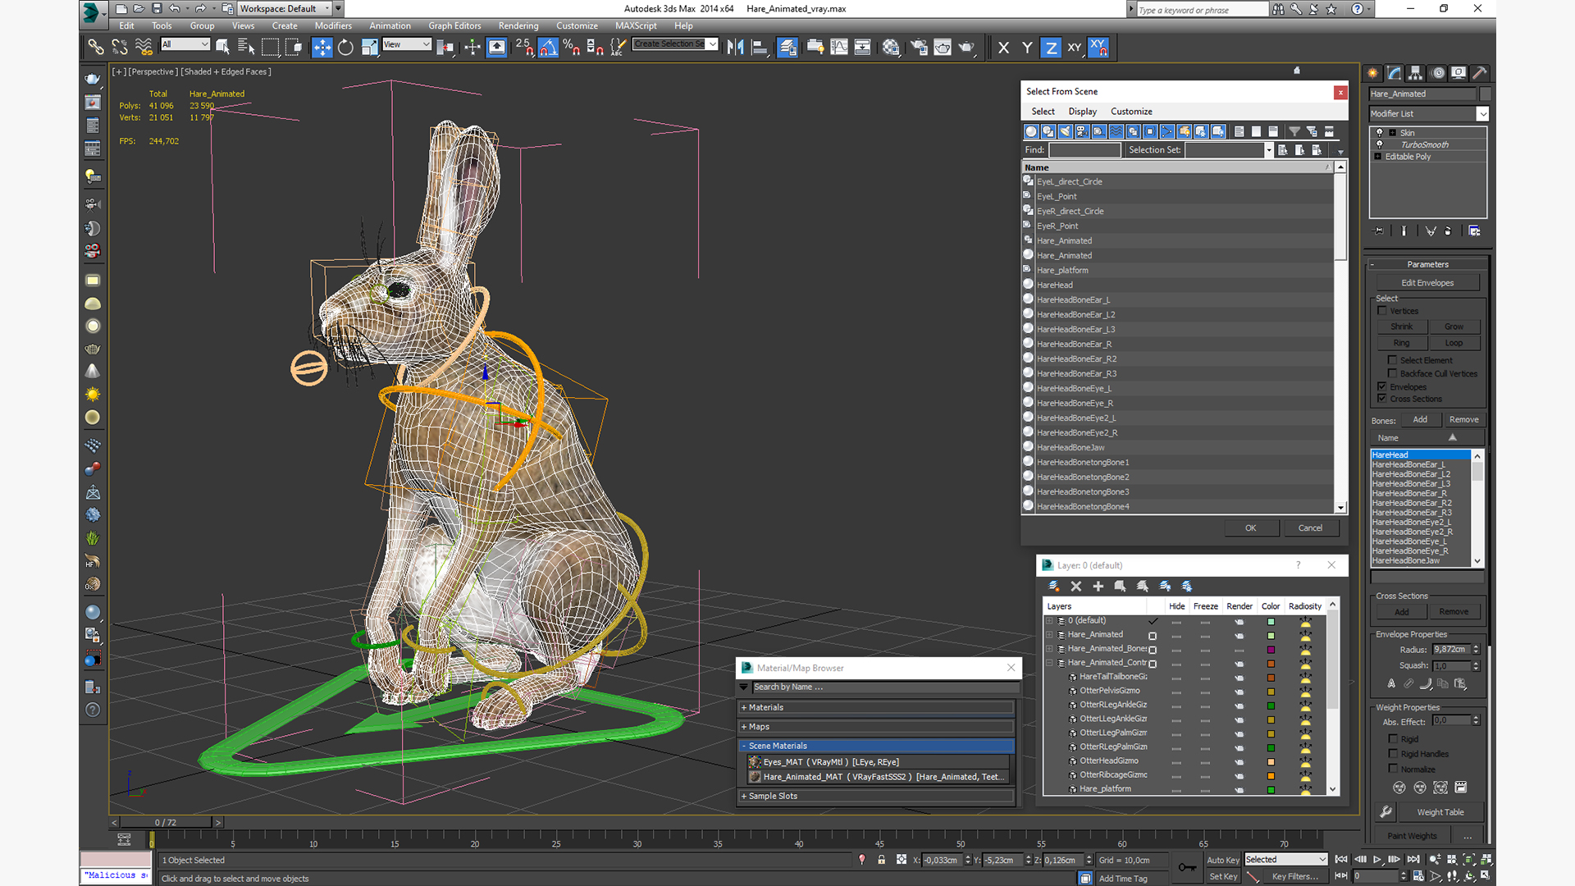Open Render Setup teapot icon
This screenshot has width=1575, height=886.
coord(919,48)
